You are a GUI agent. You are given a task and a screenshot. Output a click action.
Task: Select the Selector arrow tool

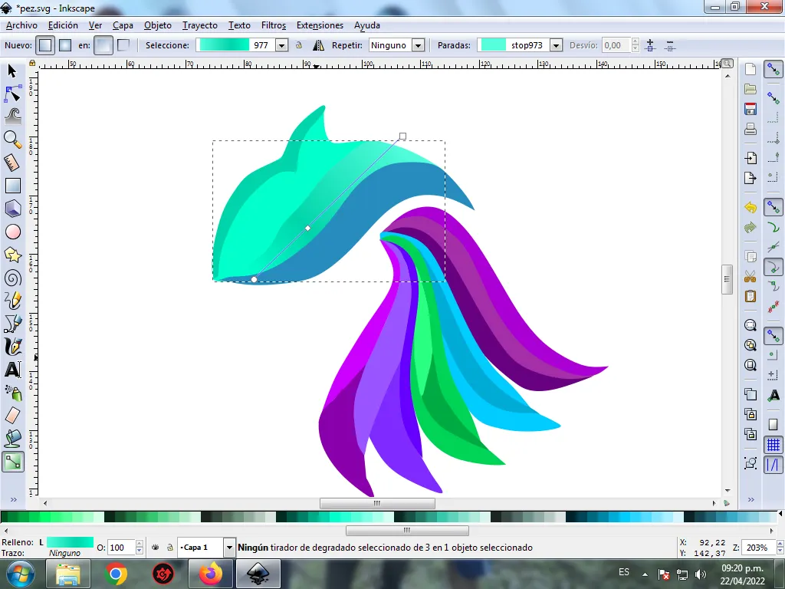click(12, 71)
